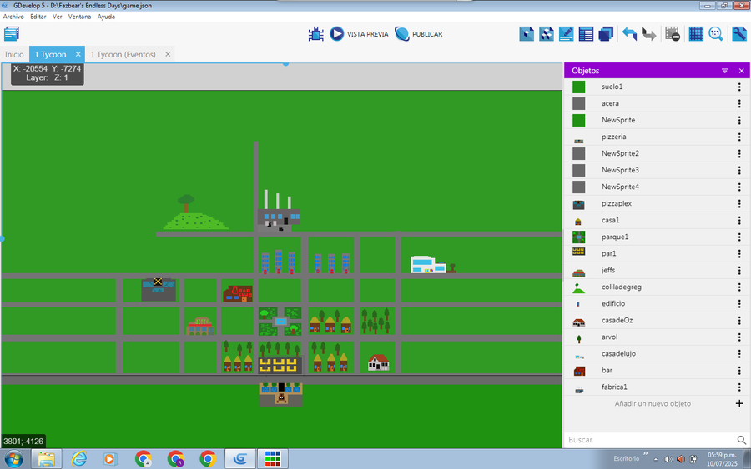The width and height of the screenshot is (751, 469).
Task: Select the factory with chimneys in scene
Action: click(279, 211)
